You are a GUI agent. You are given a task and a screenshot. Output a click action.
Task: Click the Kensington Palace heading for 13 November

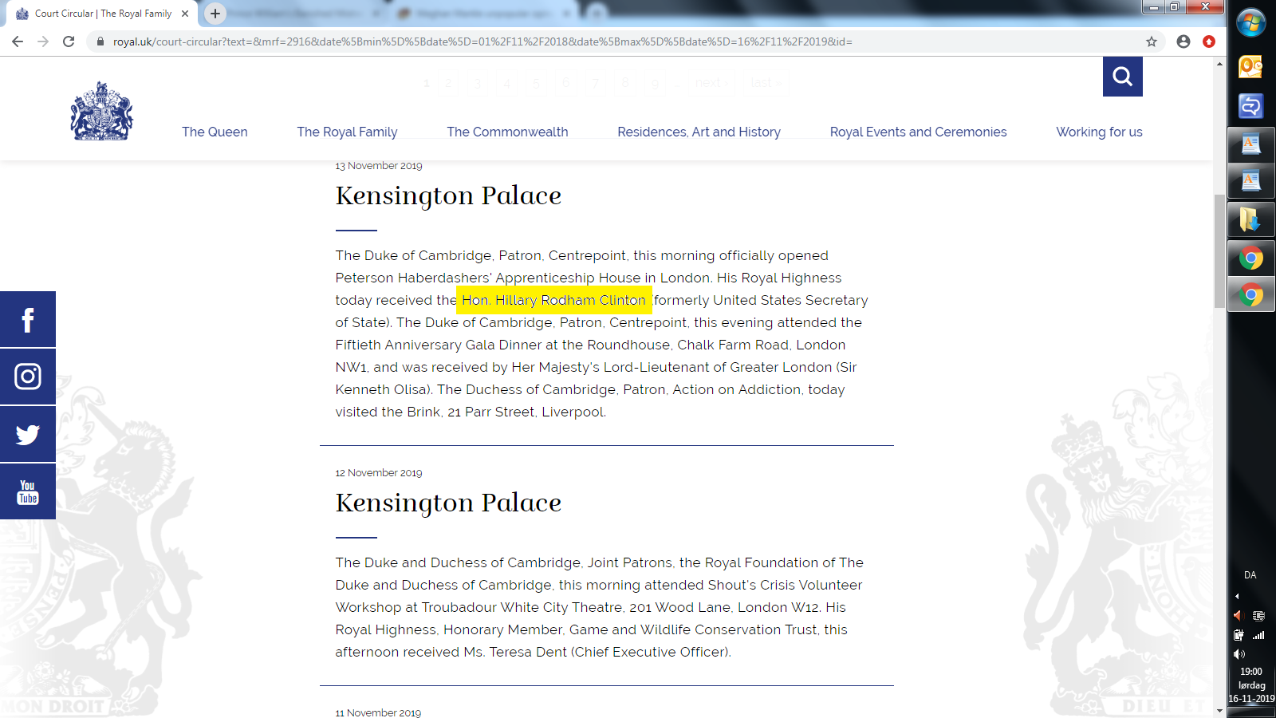coord(448,195)
